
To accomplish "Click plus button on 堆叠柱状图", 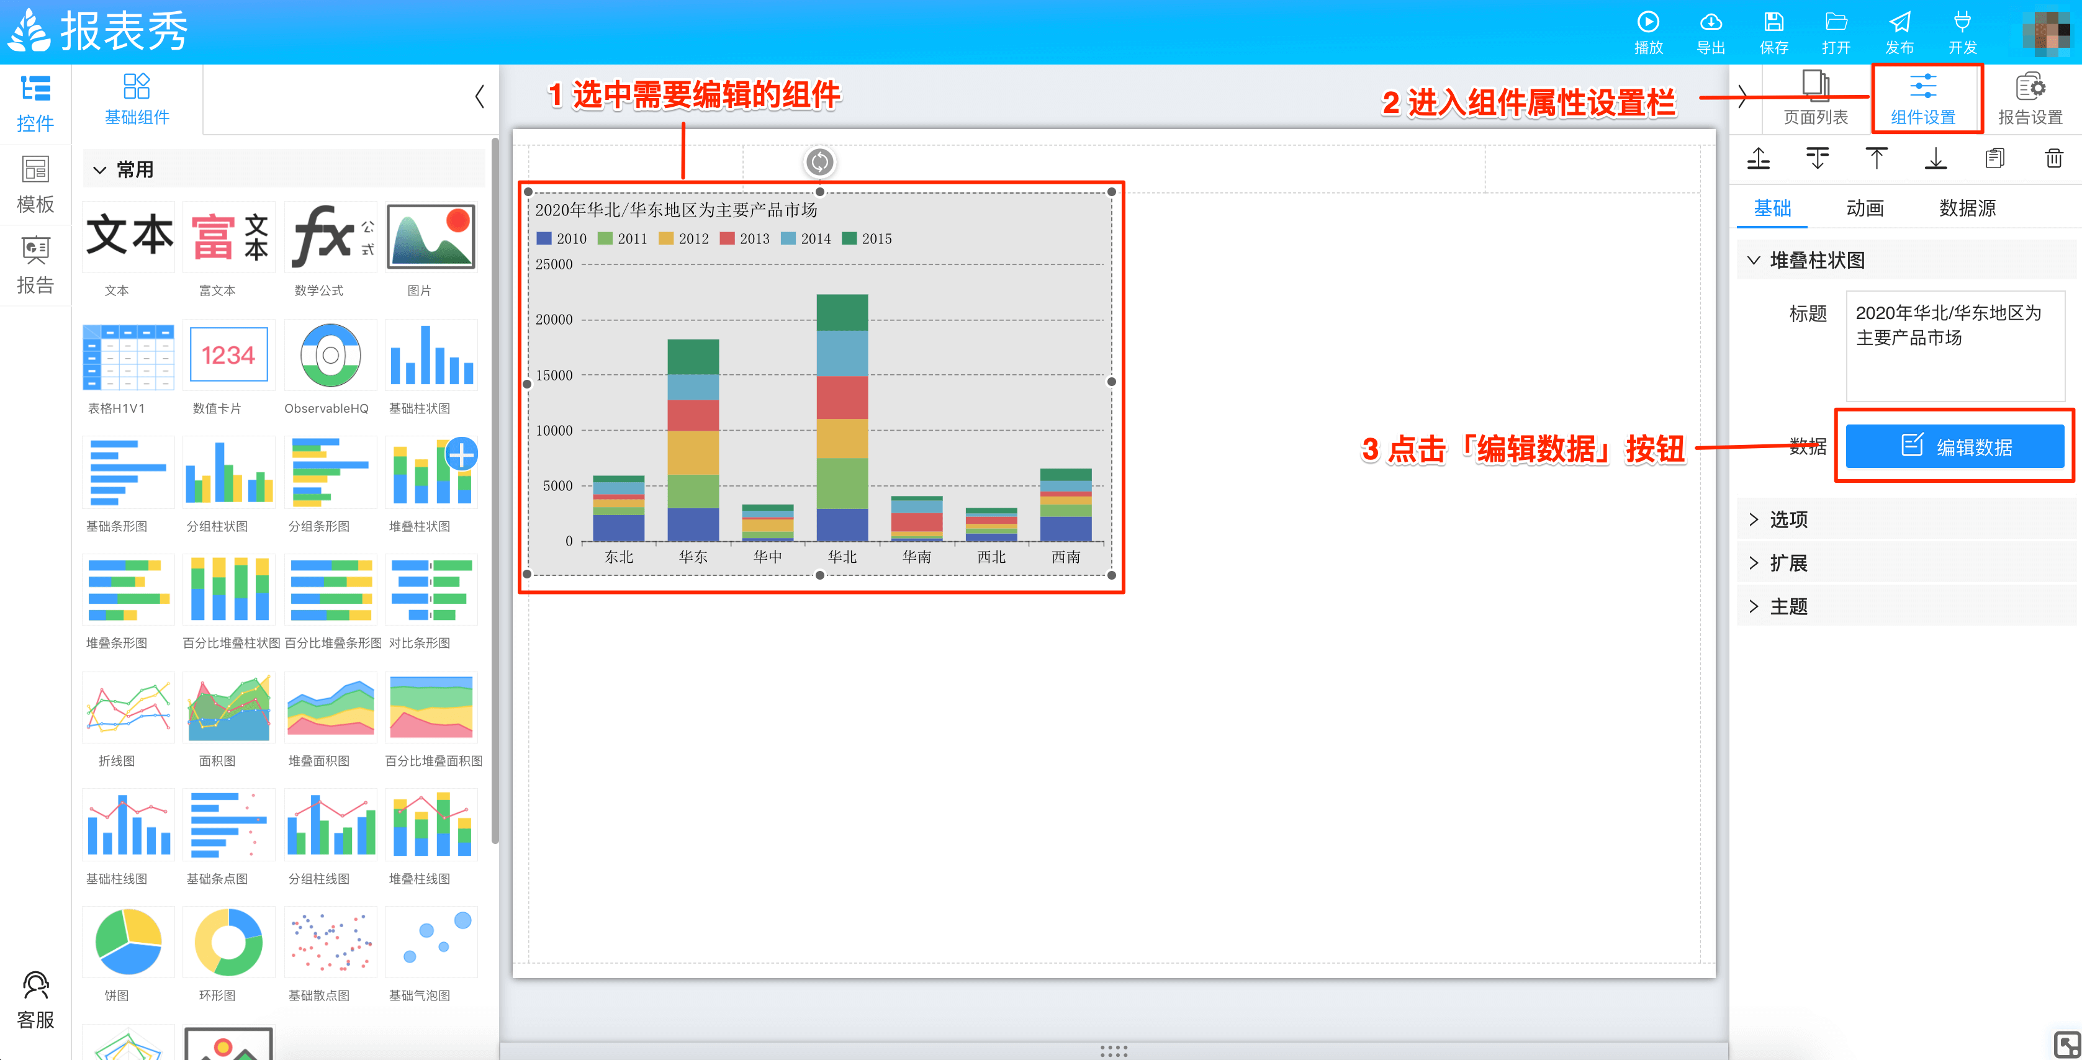I will [x=461, y=455].
